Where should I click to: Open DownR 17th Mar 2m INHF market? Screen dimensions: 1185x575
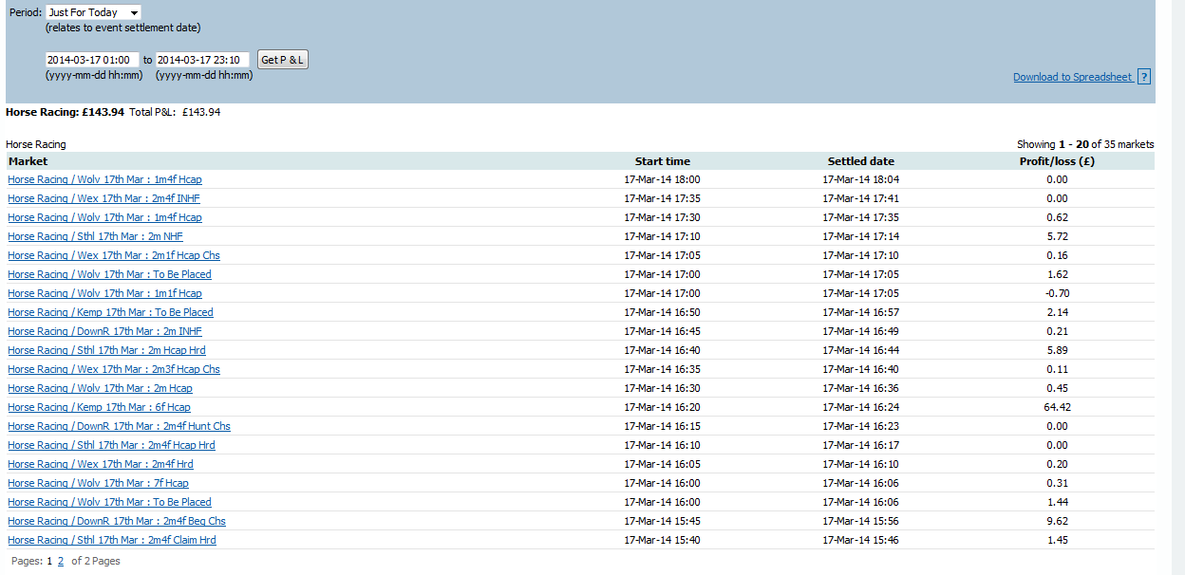104,331
